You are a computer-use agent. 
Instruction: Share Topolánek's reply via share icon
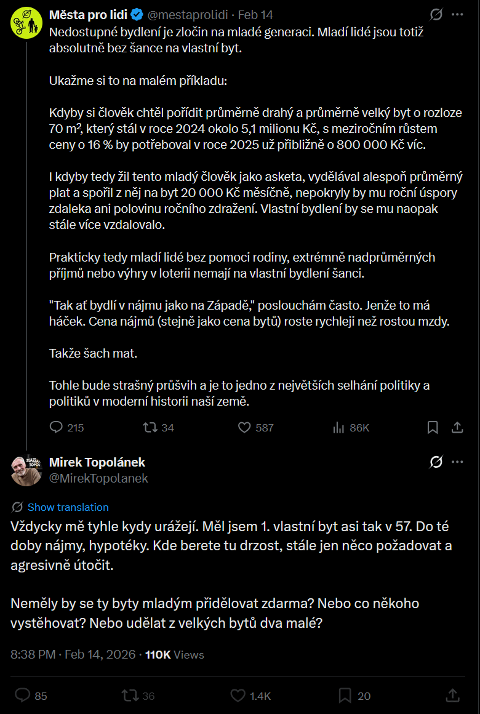click(x=453, y=696)
